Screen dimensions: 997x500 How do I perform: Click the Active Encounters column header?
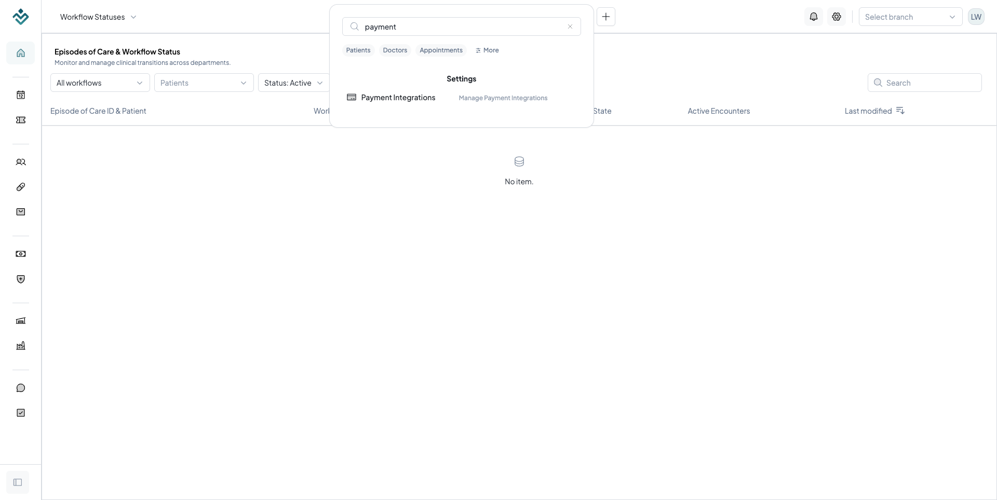tap(719, 111)
